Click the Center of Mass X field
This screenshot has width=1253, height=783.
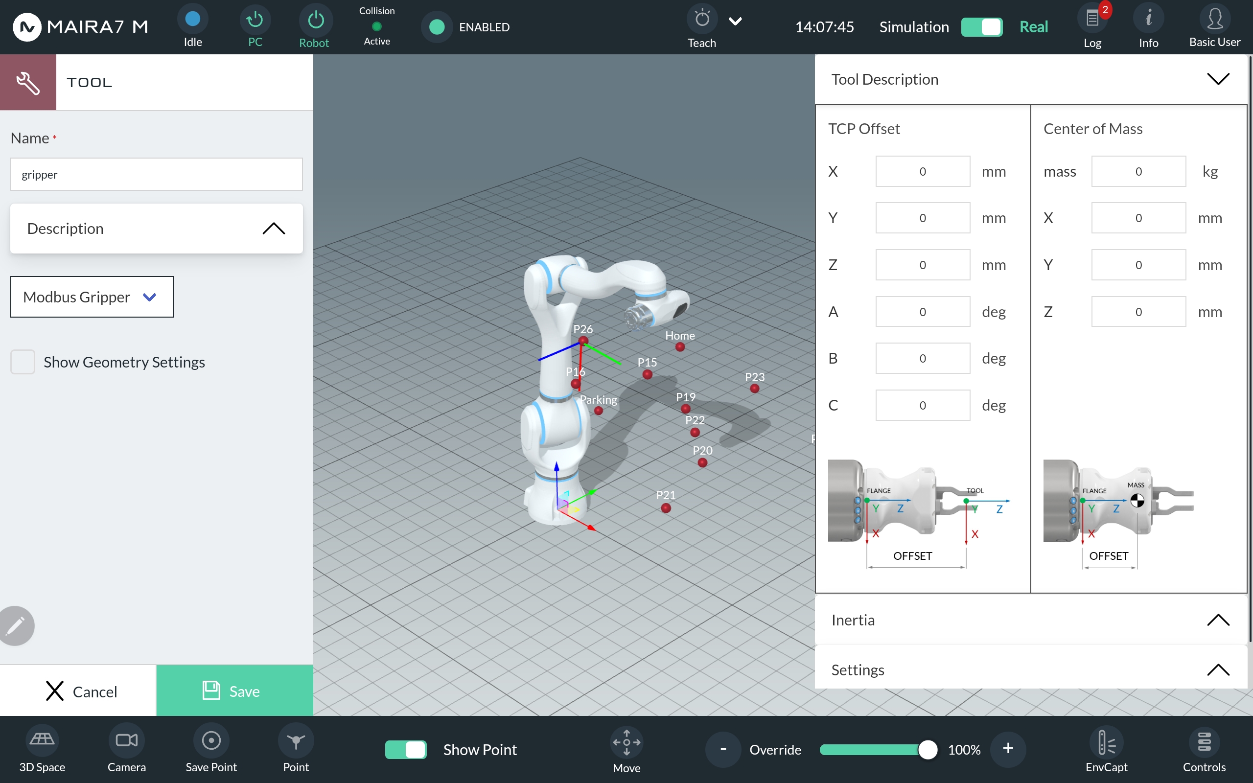point(1138,218)
